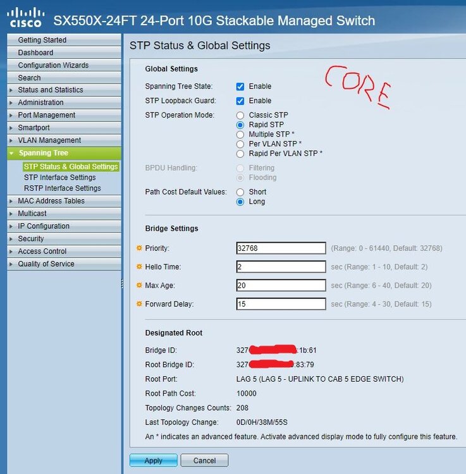Click the required-field icon beside Hello Time

[x=139, y=267]
